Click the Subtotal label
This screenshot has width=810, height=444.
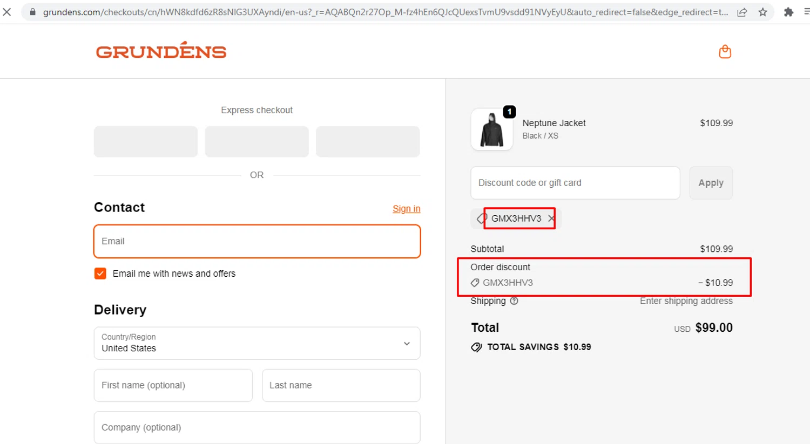pyautogui.click(x=487, y=249)
